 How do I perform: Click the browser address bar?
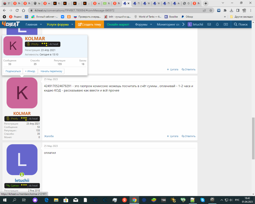point(115,10)
